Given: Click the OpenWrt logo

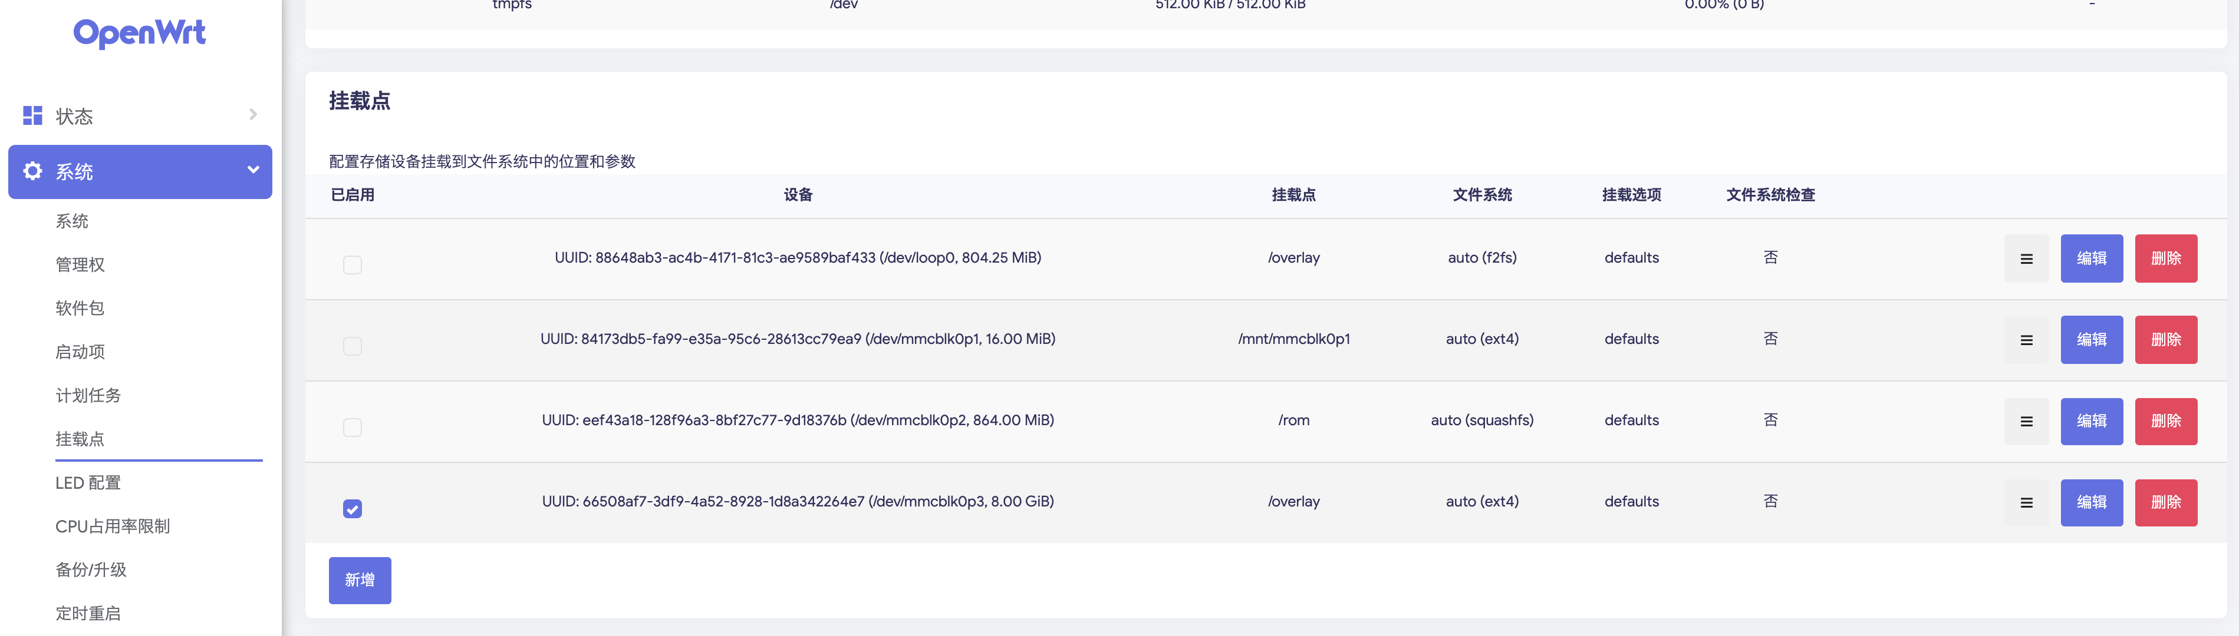Looking at the screenshot, I should pos(139,34).
